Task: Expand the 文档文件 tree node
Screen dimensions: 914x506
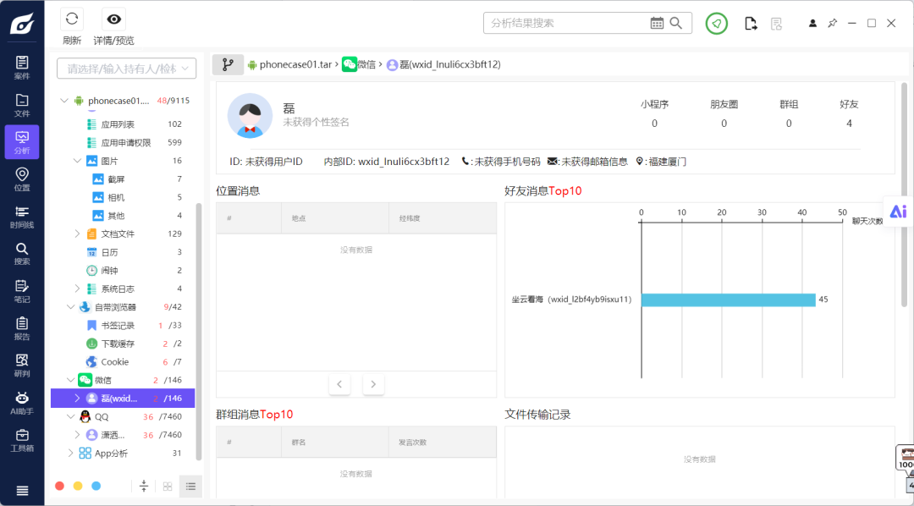Action: click(77, 234)
